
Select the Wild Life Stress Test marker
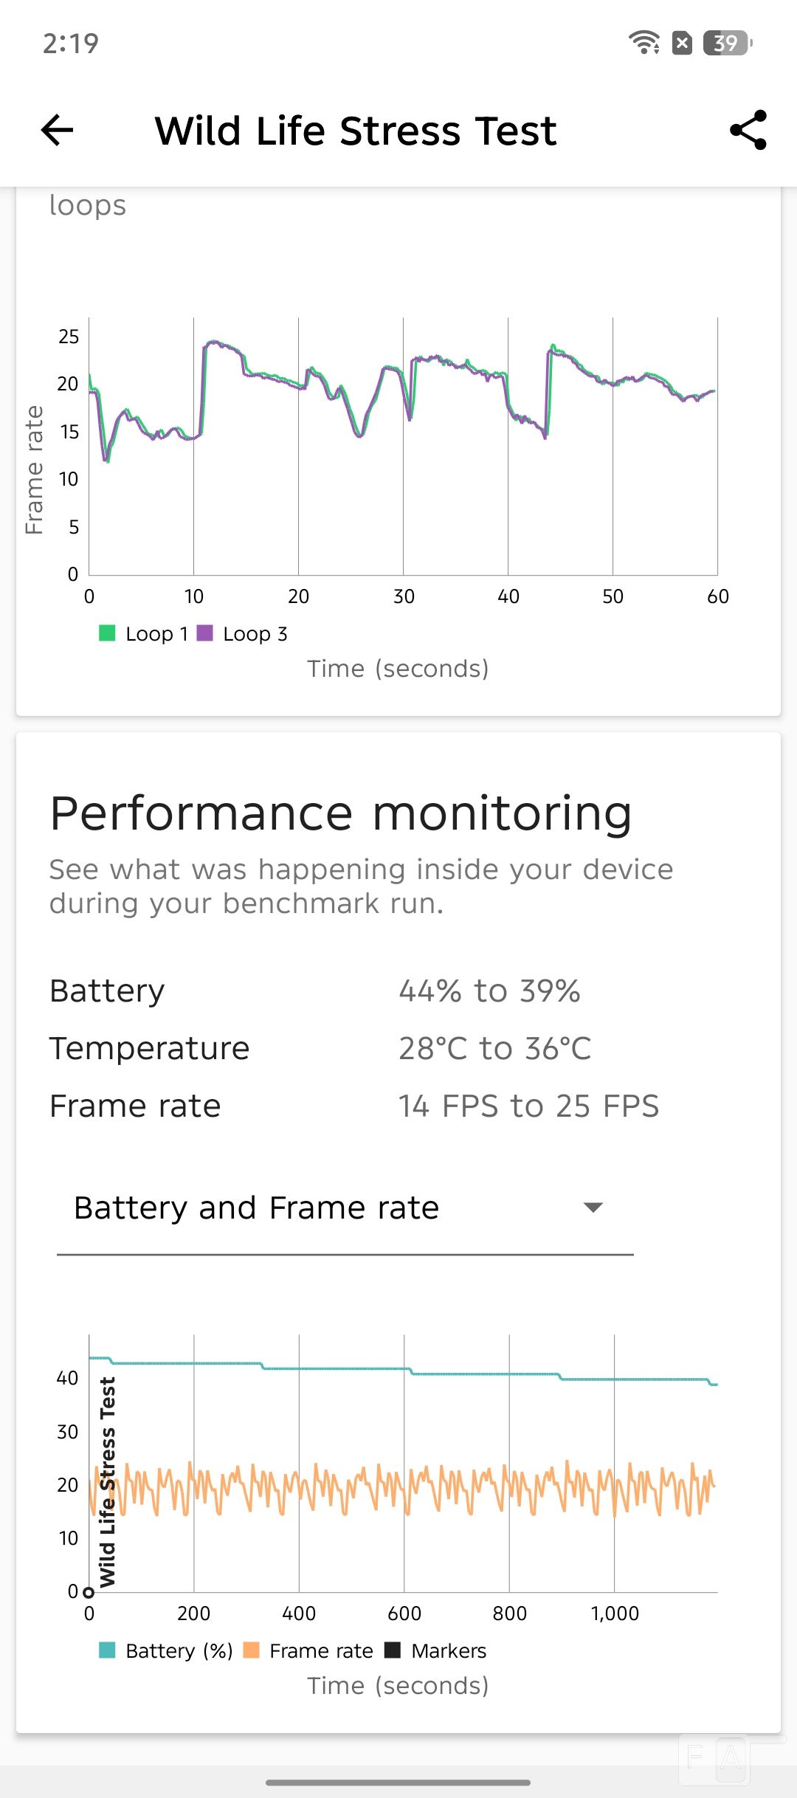(107, 1482)
